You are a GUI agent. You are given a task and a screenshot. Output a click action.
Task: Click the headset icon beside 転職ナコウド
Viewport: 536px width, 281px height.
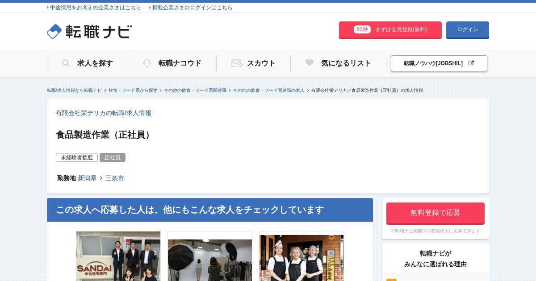[147, 63]
